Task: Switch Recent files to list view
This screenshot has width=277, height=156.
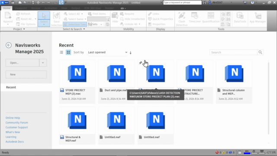Action: [x=61, y=52]
